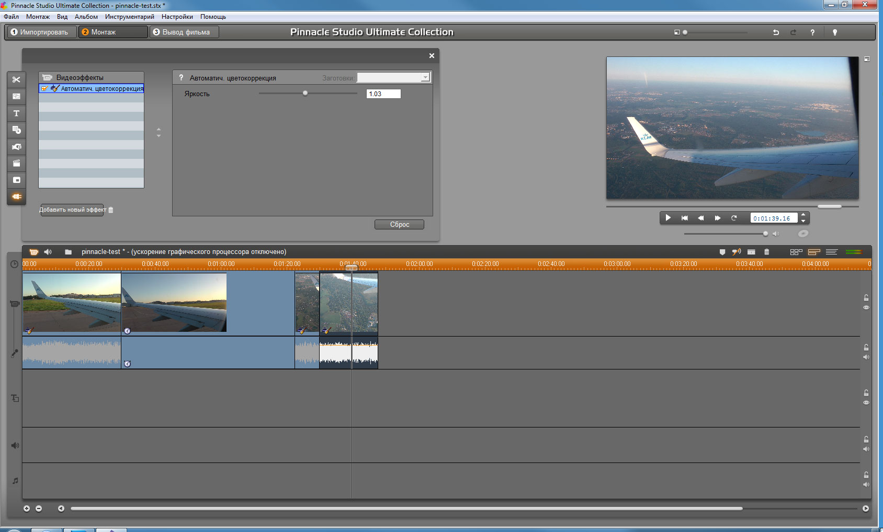Open the title editor T tool
Screen dimensions: 883x532
pyautogui.click(x=16, y=113)
